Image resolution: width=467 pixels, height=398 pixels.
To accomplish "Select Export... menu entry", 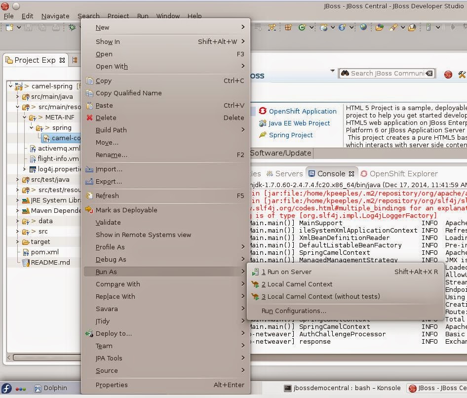I will tap(165, 181).
